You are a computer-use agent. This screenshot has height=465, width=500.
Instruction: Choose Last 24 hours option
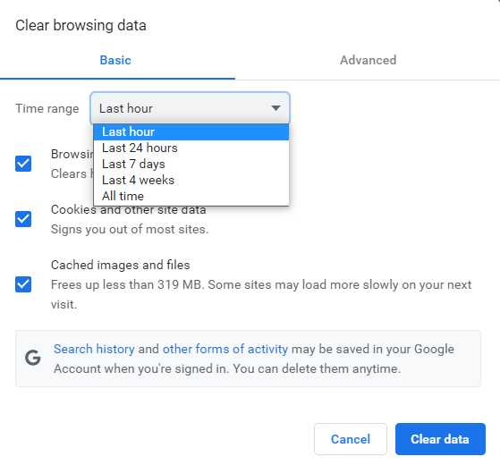click(x=191, y=148)
